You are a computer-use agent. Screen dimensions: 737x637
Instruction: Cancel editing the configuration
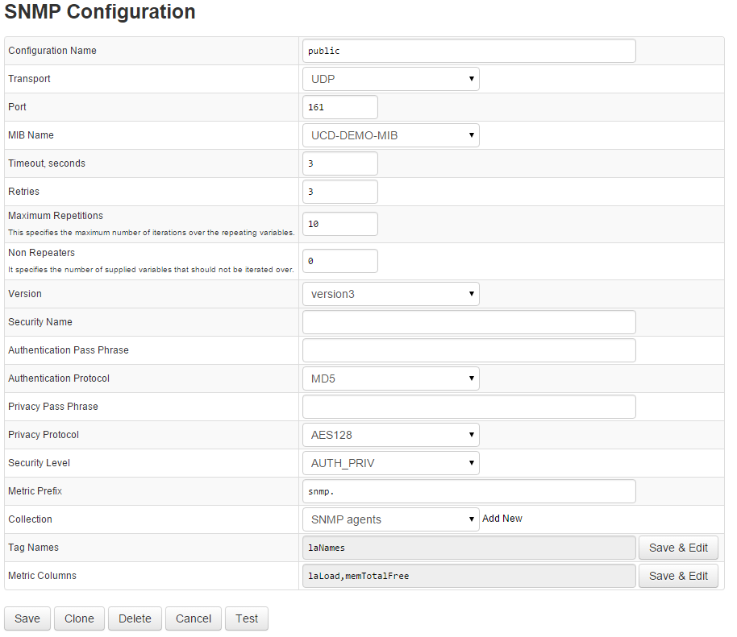[x=193, y=618]
